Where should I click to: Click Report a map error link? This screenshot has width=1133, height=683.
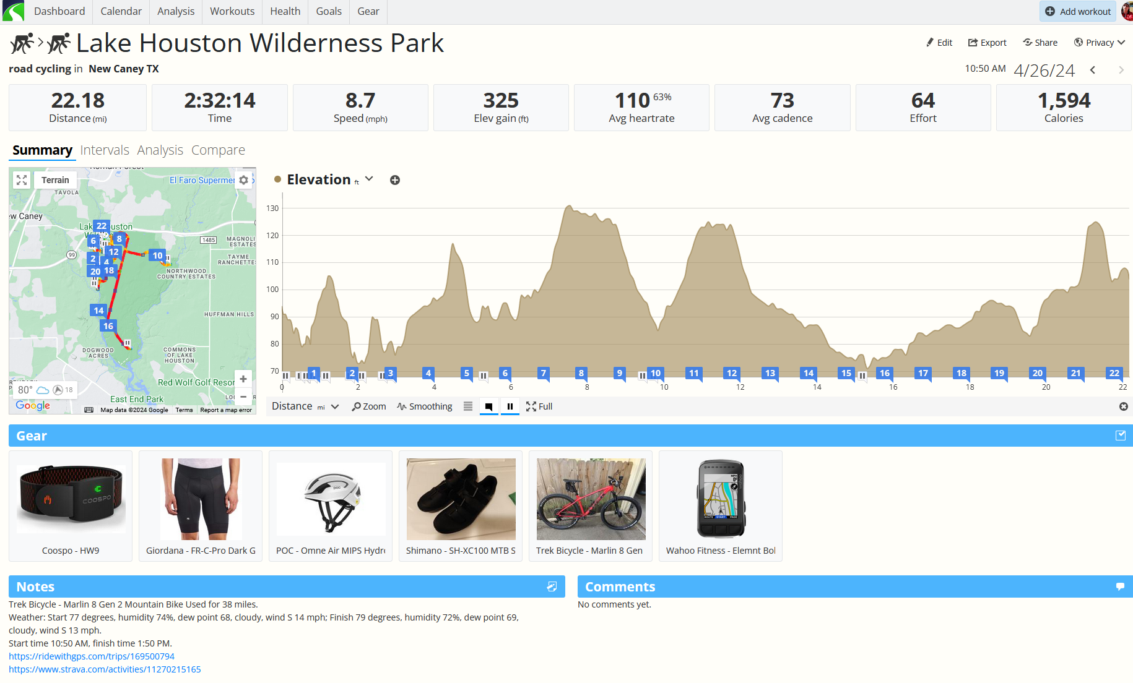coord(226,410)
